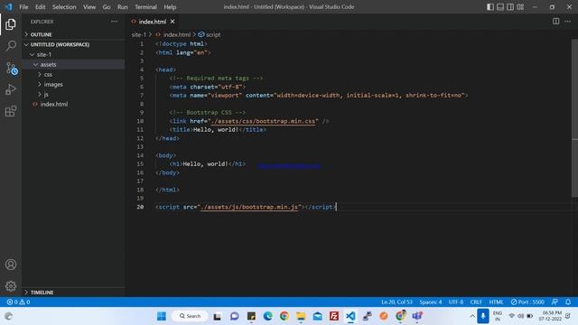Collapse the UNTITLED (WORKSPACE) section
This screenshot has height=325, width=578.
74,44
